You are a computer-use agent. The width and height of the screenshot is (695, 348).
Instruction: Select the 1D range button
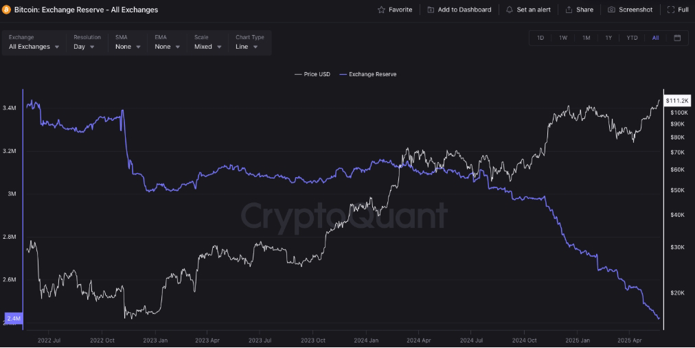pyautogui.click(x=540, y=38)
